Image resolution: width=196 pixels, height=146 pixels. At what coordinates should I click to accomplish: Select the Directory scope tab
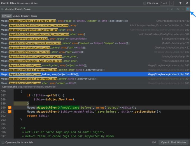point(25,16)
